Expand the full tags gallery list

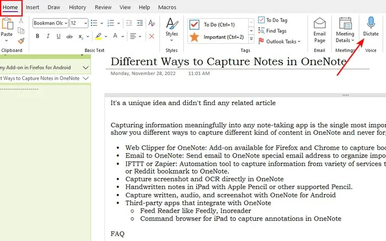point(251,39)
